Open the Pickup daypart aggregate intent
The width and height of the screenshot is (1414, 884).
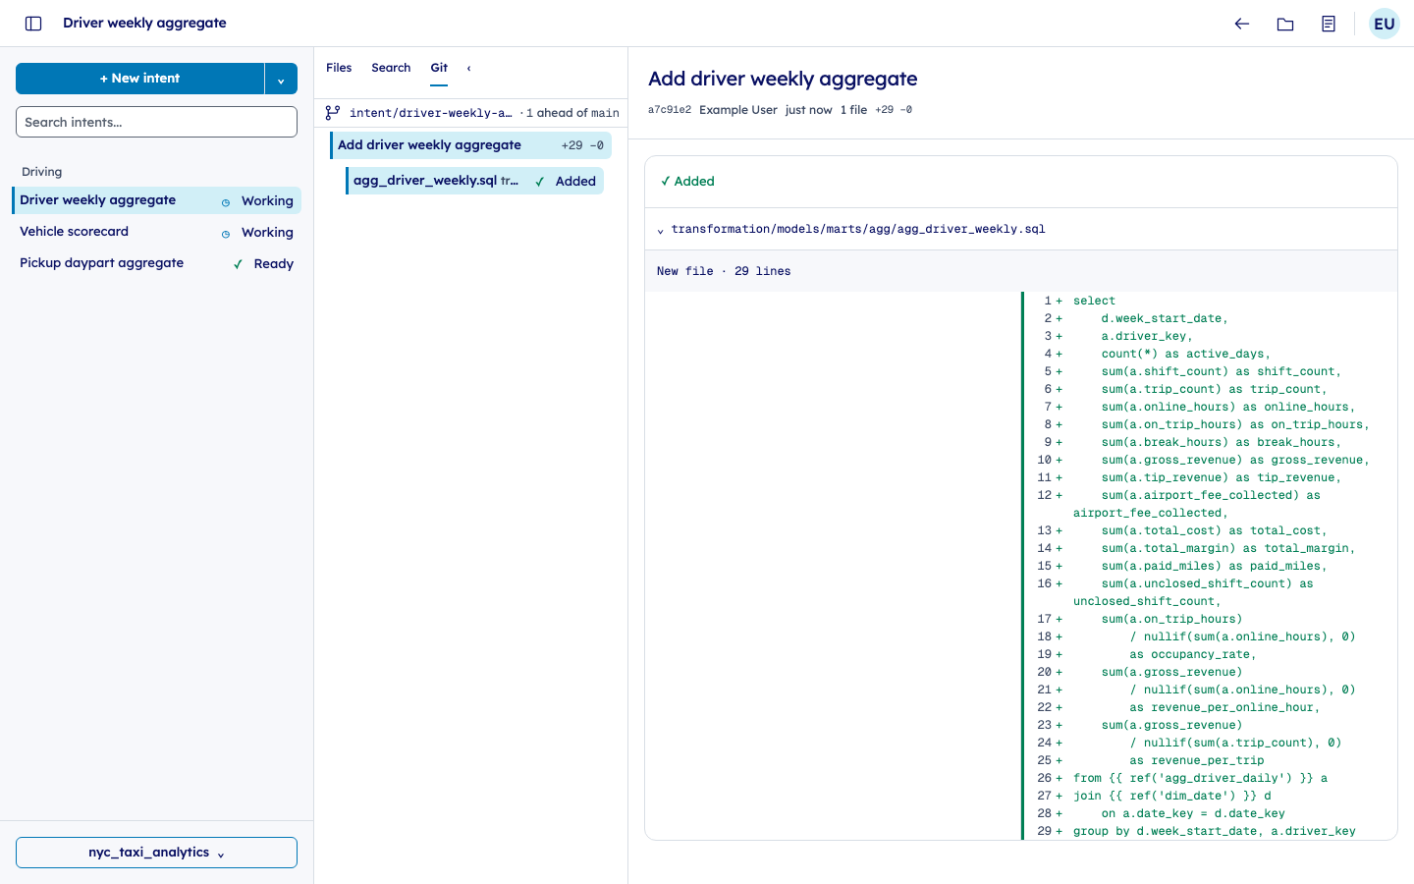[156, 263]
